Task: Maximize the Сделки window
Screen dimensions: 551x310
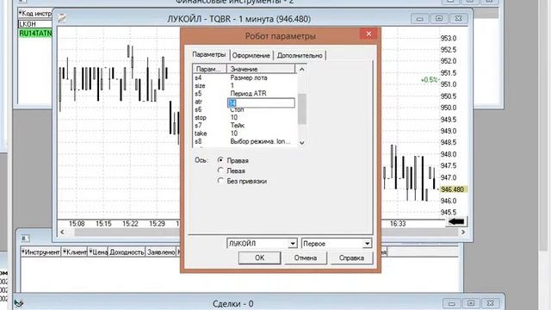Action: 471,303
